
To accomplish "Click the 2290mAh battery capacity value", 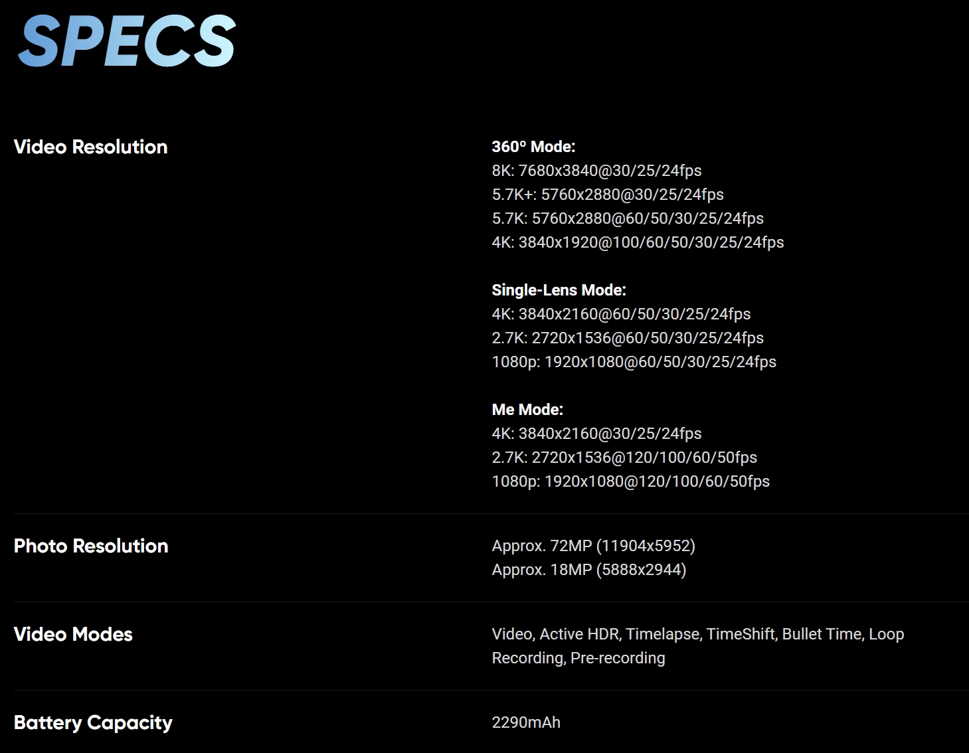I will 526,722.
